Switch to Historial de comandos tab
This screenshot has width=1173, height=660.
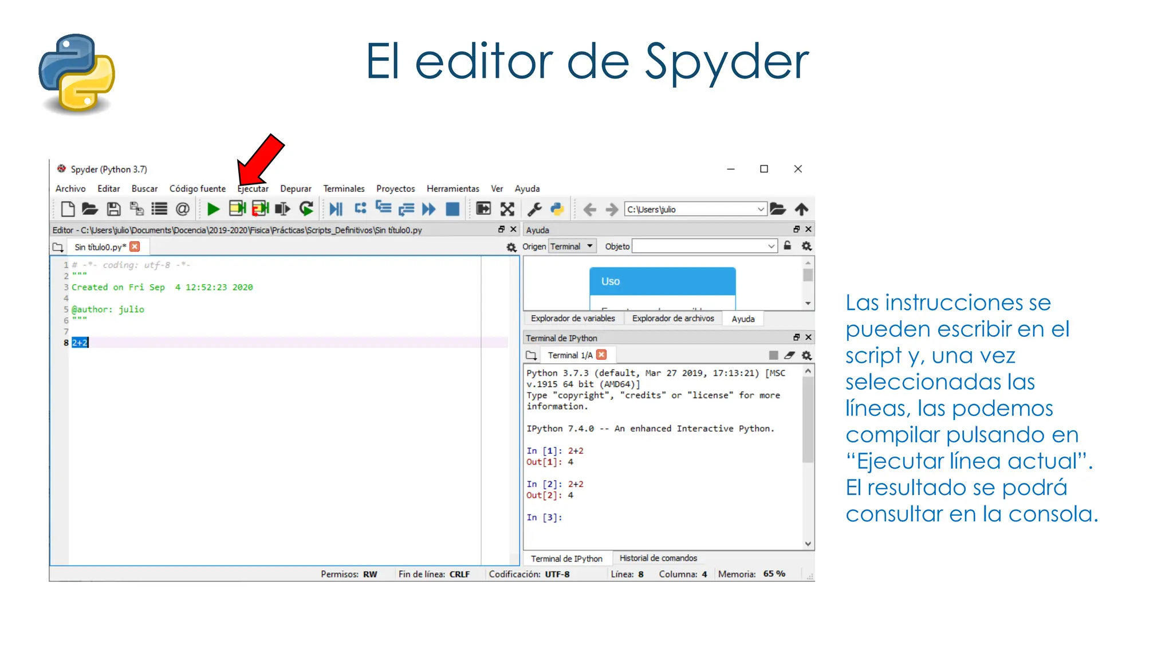click(x=658, y=558)
